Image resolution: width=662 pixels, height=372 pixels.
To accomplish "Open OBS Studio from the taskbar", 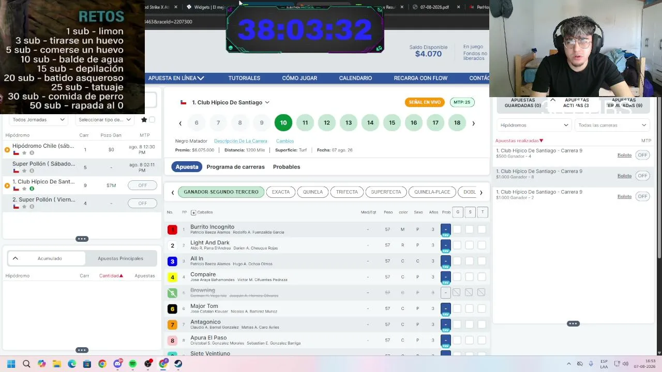I will point(148,364).
